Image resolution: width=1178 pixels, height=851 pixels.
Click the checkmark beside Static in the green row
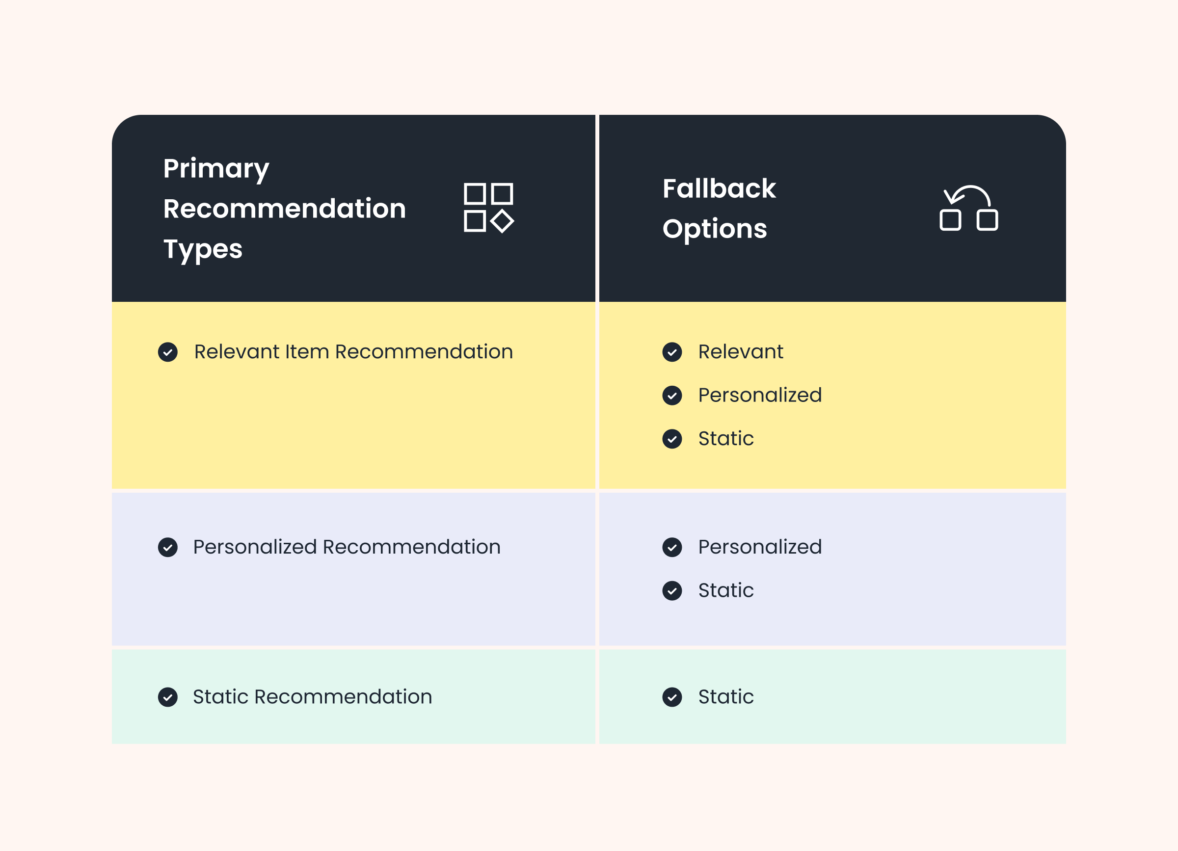click(672, 697)
